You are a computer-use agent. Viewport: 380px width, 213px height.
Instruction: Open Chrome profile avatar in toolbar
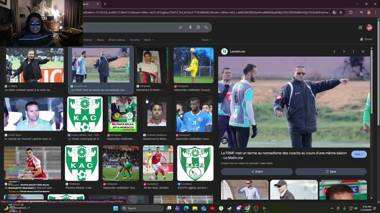coord(368,12)
